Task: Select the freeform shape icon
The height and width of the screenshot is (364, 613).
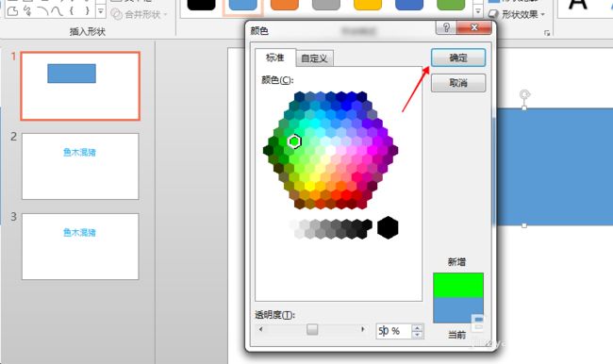Action: click(x=12, y=11)
